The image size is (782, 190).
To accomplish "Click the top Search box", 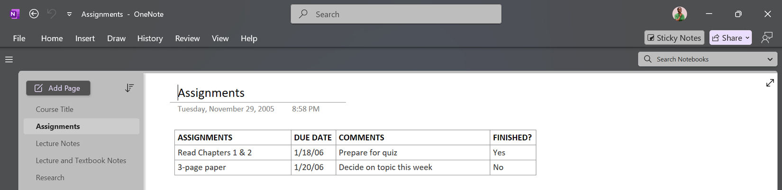I will pyautogui.click(x=396, y=14).
